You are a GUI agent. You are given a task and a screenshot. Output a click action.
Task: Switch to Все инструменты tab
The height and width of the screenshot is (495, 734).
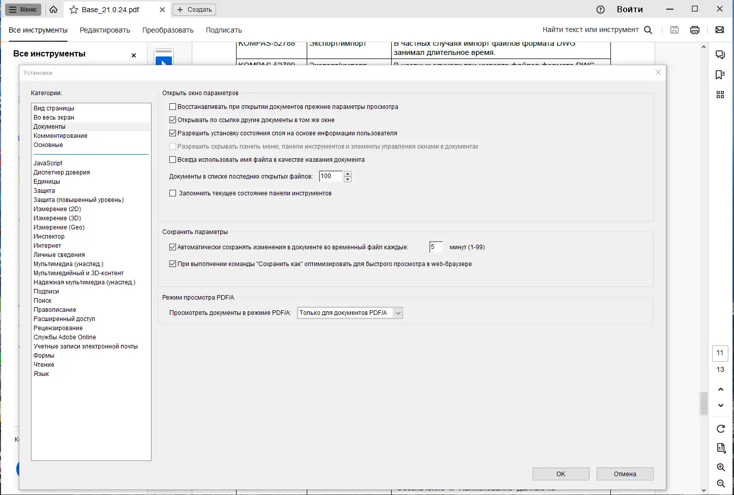tap(38, 31)
